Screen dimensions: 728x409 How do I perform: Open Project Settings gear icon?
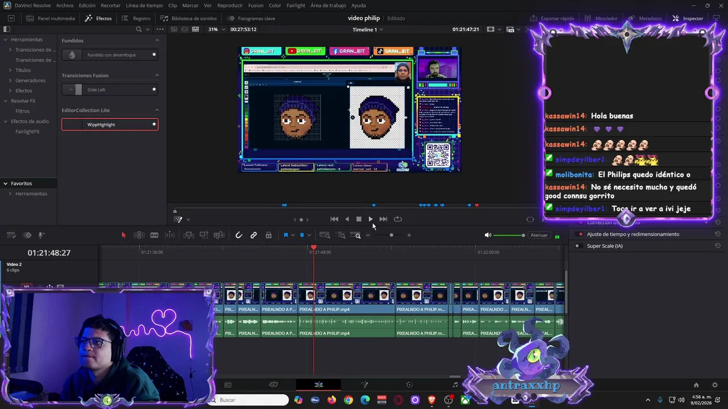pos(715,385)
